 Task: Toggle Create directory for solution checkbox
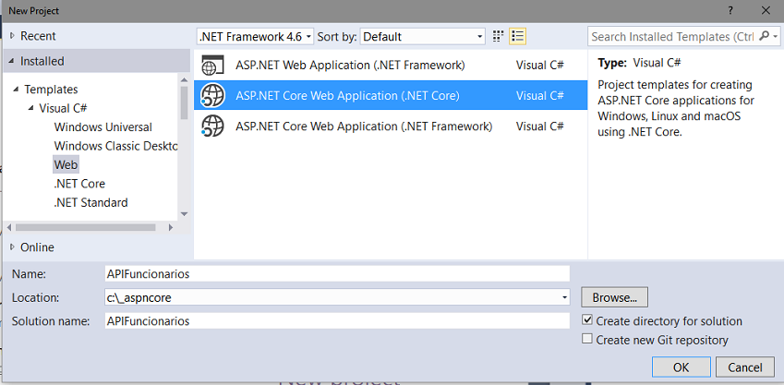[x=587, y=320]
